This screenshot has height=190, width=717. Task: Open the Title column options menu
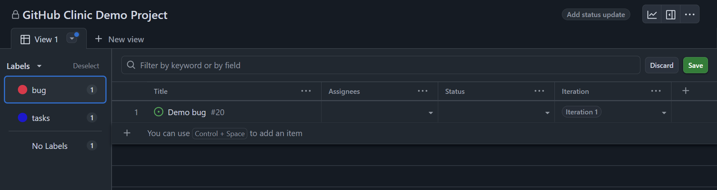tap(306, 91)
